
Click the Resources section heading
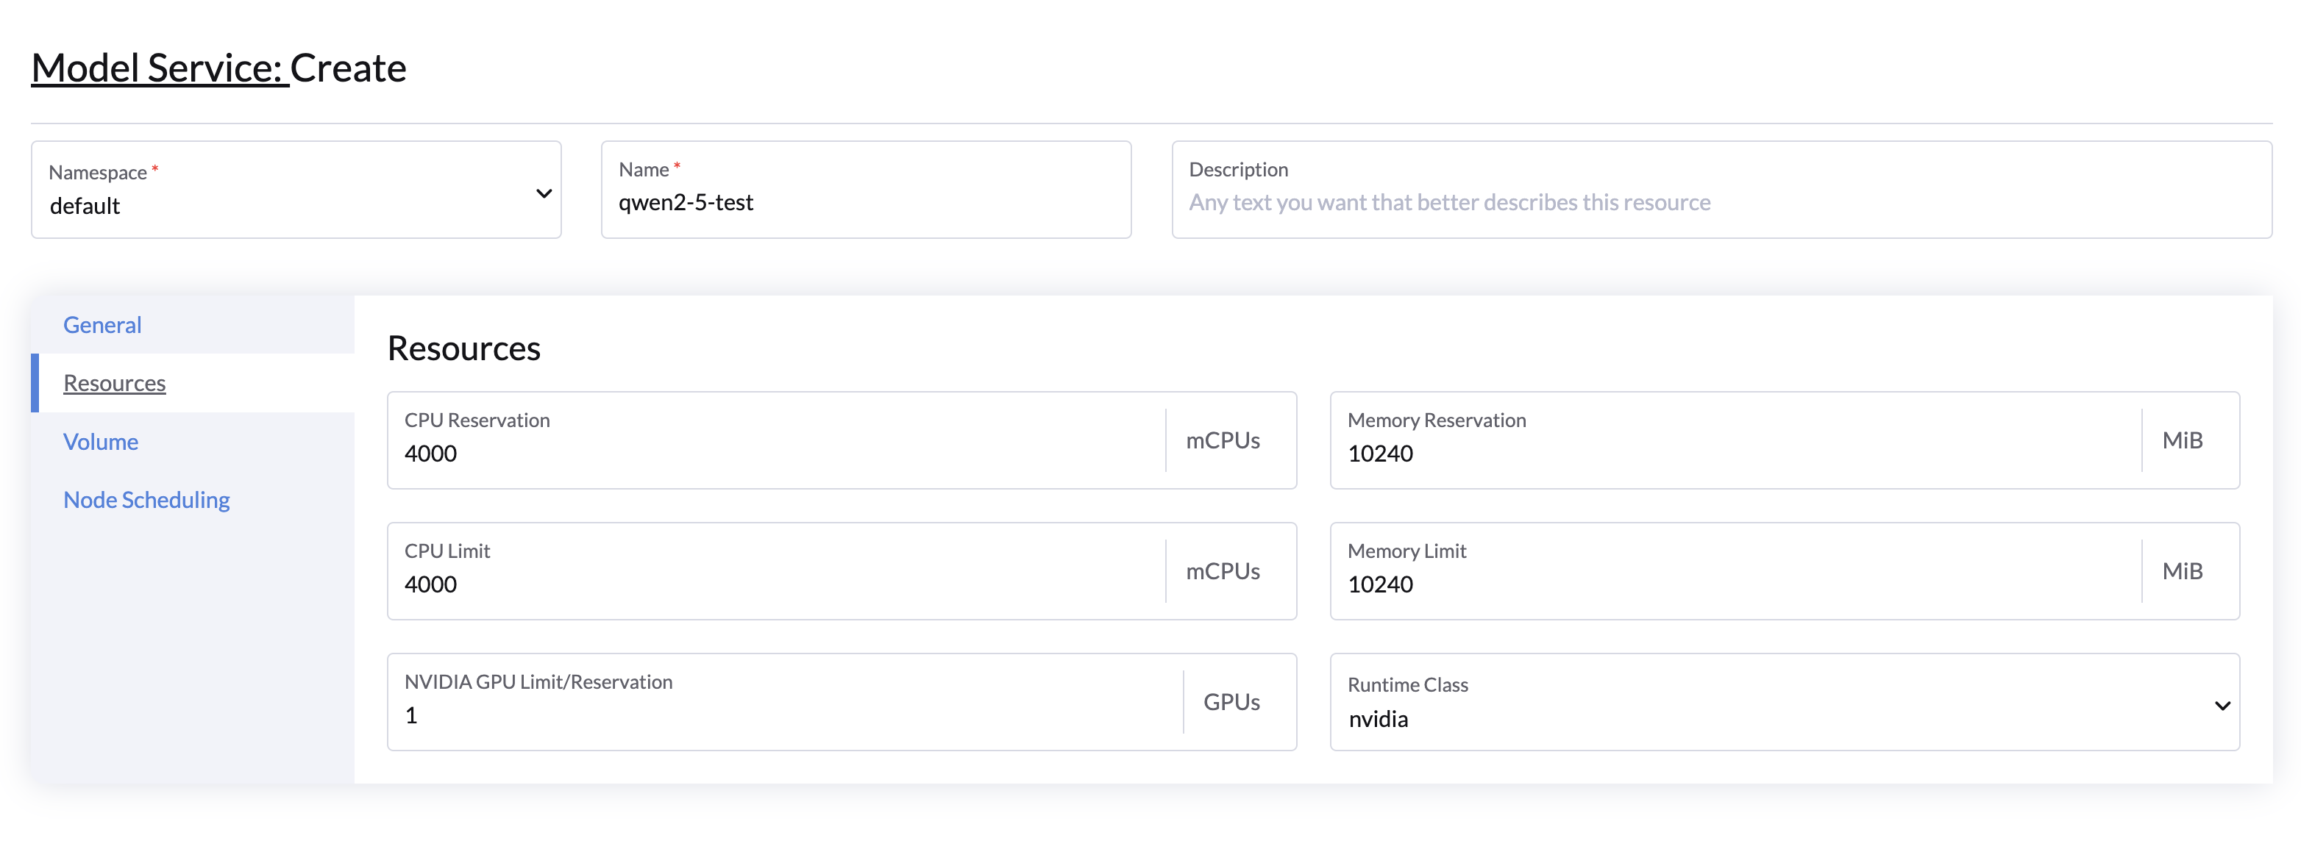(x=463, y=348)
